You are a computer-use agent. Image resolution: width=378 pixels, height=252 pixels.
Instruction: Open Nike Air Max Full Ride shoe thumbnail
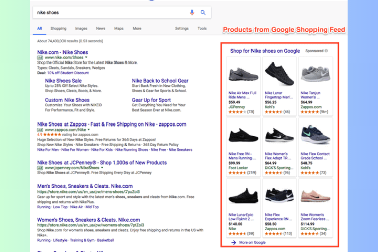point(243,74)
